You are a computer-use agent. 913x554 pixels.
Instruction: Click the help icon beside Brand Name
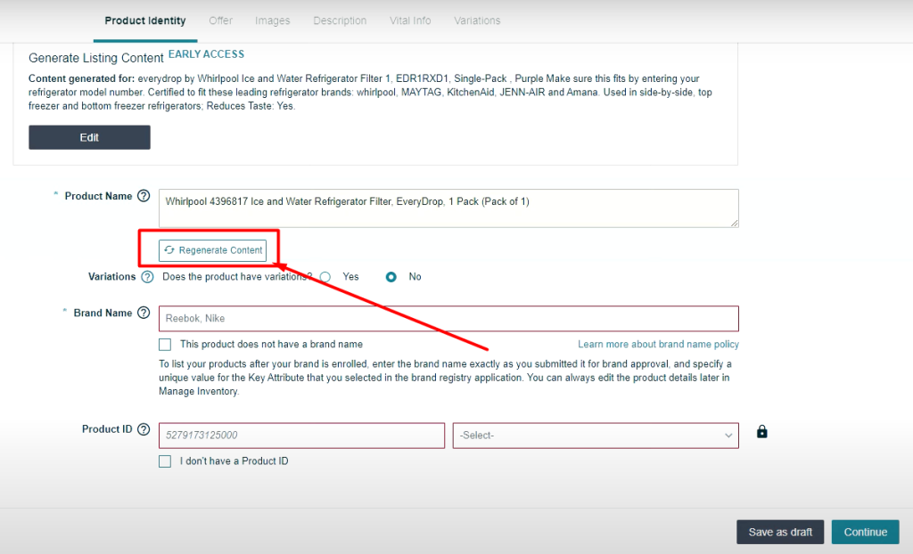pos(144,314)
